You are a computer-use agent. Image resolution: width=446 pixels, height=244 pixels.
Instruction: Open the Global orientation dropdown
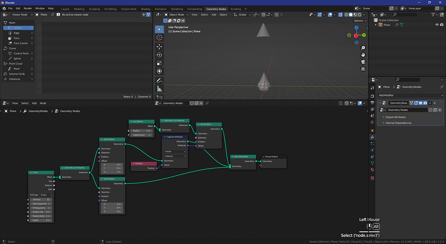[x=242, y=14]
